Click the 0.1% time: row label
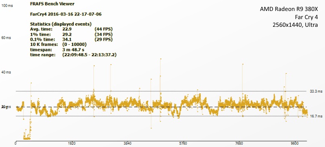Image resolution: width=325 pixels, height=147 pixels. tap(43, 39)
